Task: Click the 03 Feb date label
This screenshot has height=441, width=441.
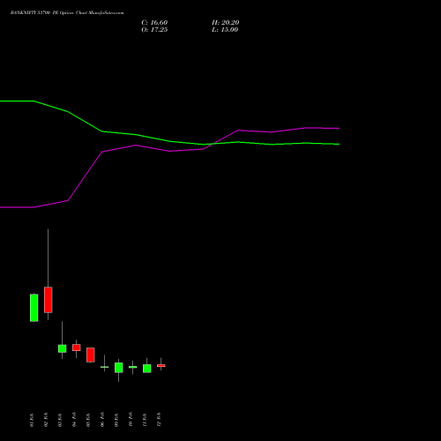Action: [60, 420]
